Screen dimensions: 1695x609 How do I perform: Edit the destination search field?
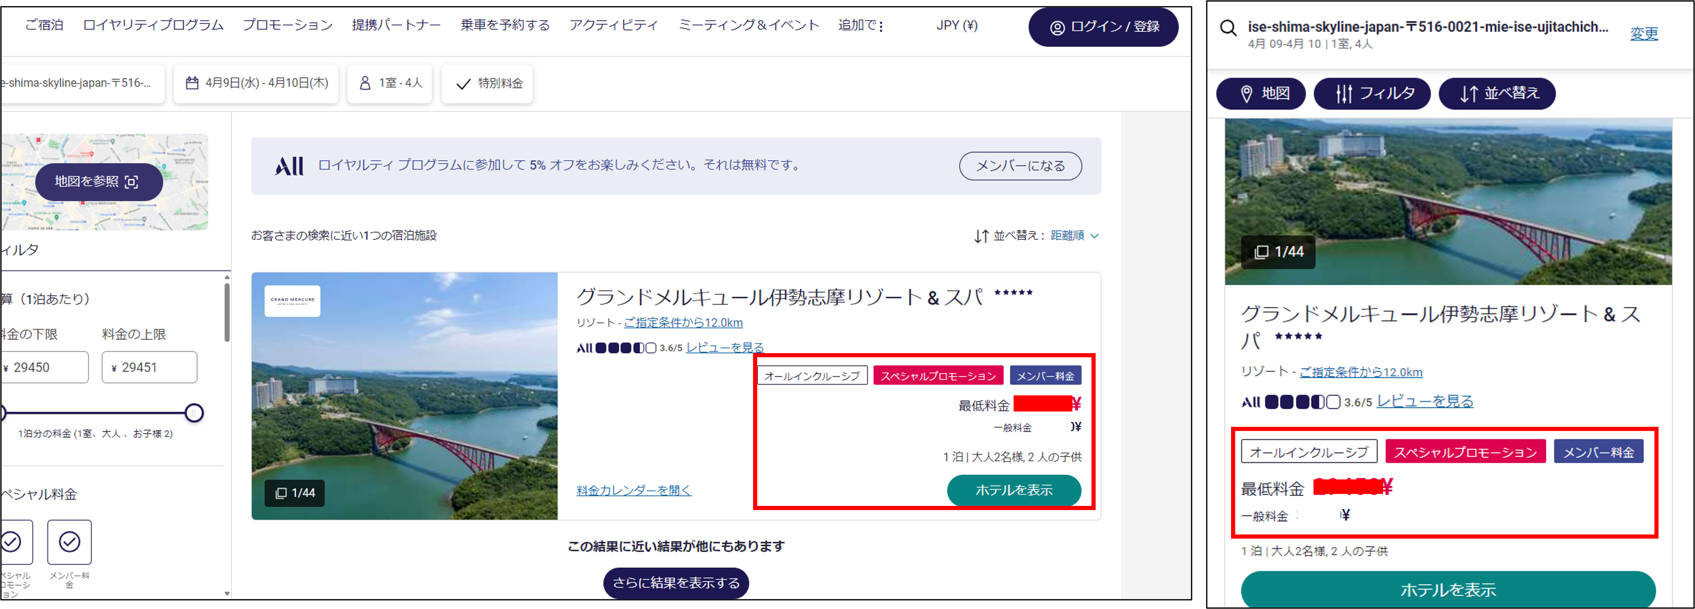pyautogui.click(x=82, y=84)
